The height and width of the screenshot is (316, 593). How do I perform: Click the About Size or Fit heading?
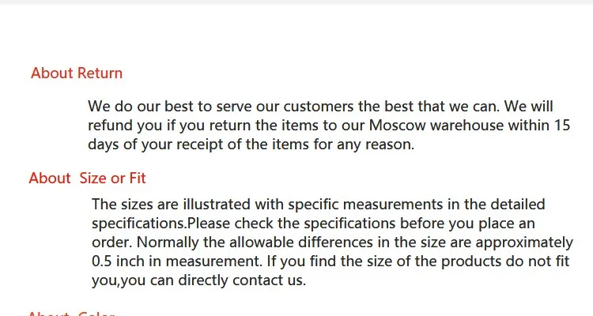tap(87, 178)
